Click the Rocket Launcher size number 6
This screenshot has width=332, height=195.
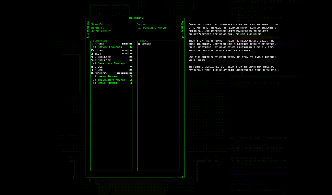click(131, 47)
